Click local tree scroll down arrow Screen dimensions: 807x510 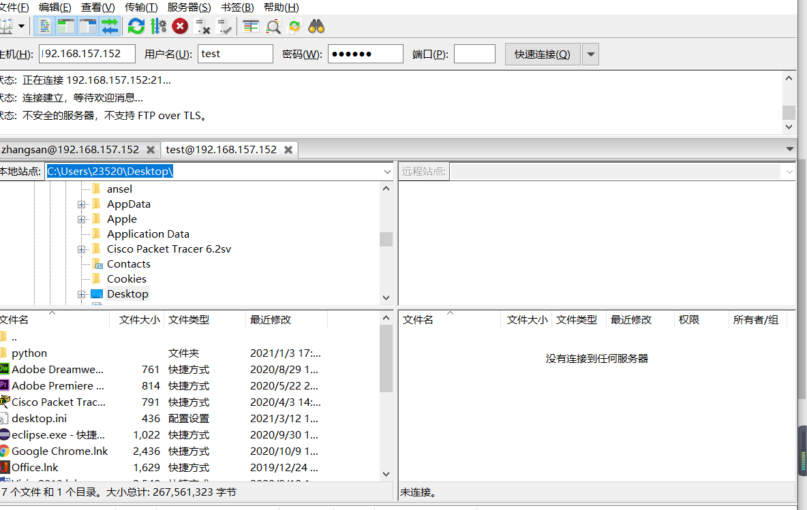point(386,298)
